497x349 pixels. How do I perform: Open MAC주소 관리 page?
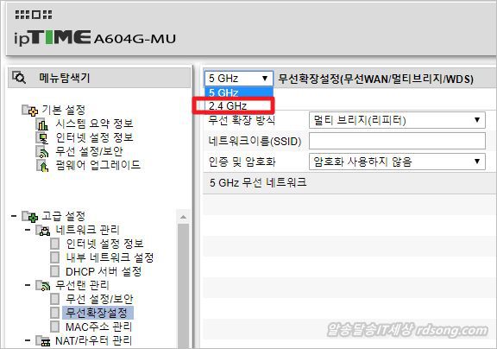pyautogui.click(x=99, y=327)
